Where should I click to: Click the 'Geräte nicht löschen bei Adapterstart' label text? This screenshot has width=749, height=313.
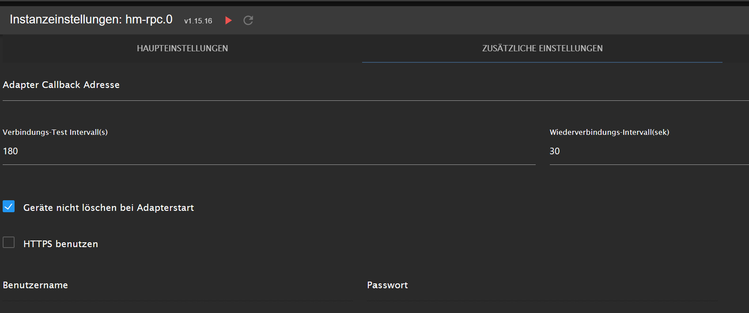[109, 208]
